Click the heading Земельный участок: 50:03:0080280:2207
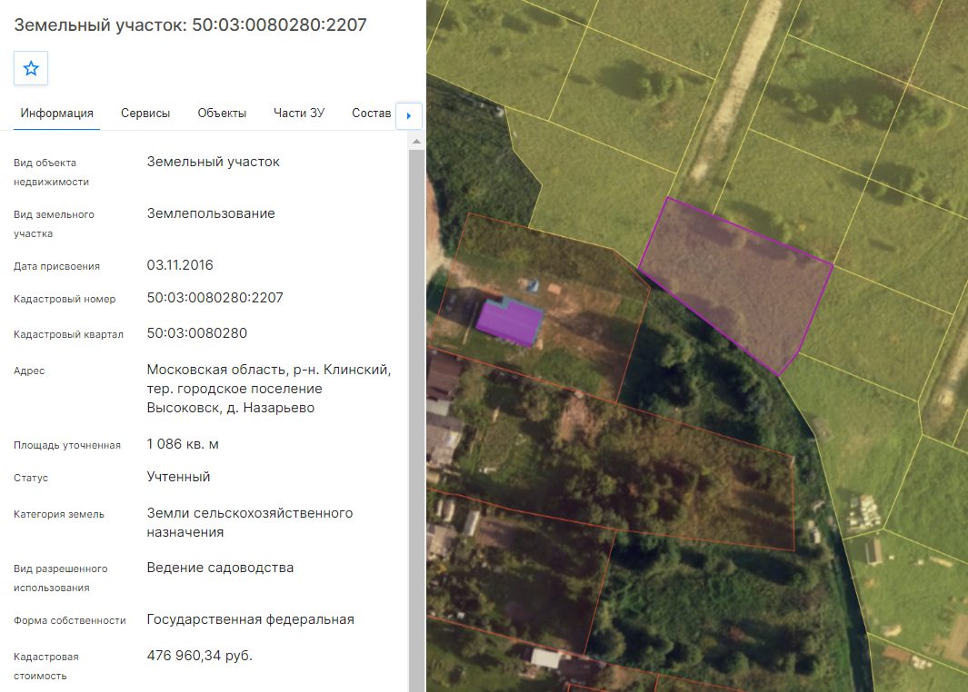Viewport: 968px width, 692px height. point(190,25)
